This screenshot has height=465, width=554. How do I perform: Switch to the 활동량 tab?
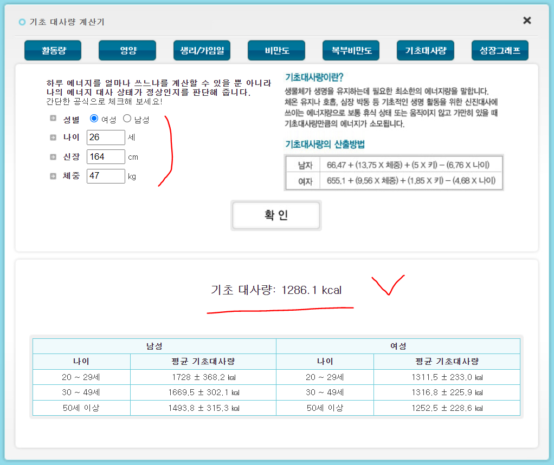[x=52, y=50]
